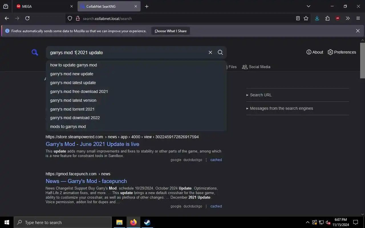
Task: Open the extensions menu
Action: coord(327,18)
